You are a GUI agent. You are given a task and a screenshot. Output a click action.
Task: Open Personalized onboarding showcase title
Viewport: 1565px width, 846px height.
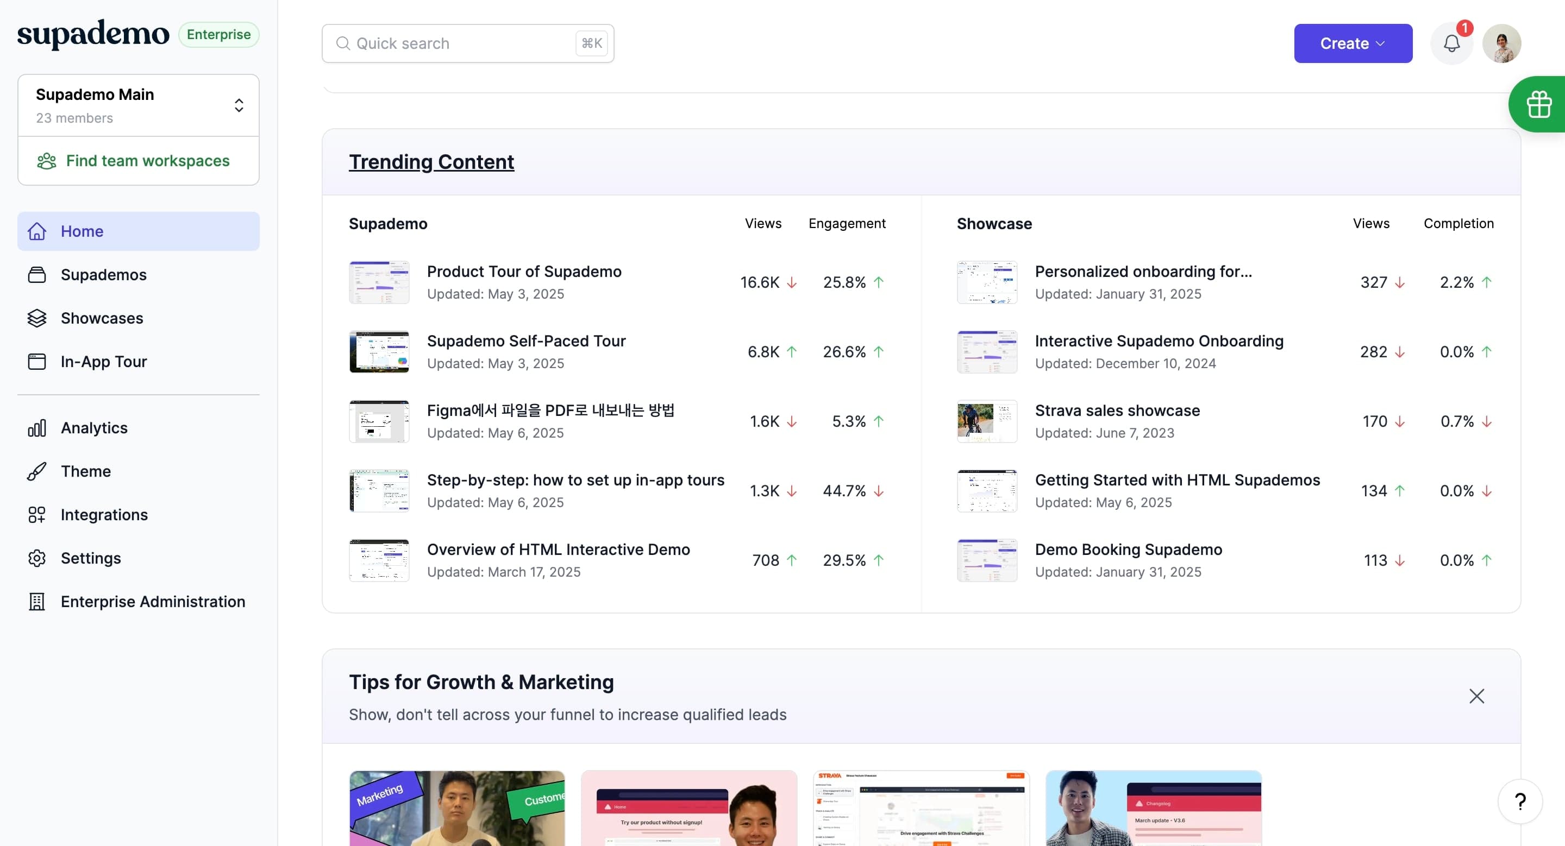click(1143, 272)
